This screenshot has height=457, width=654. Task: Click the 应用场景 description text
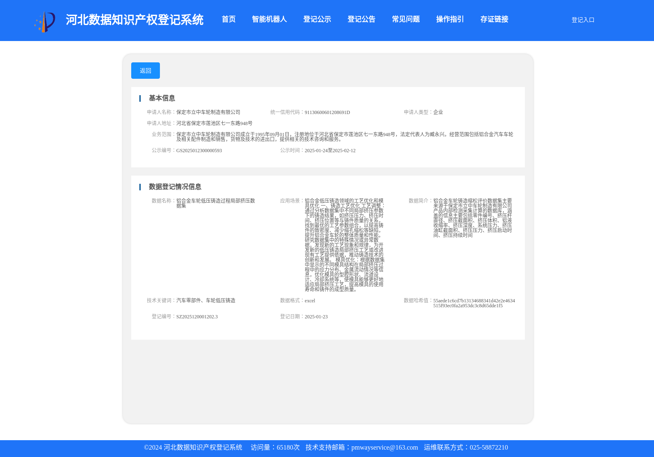click(x=344, y=245)
